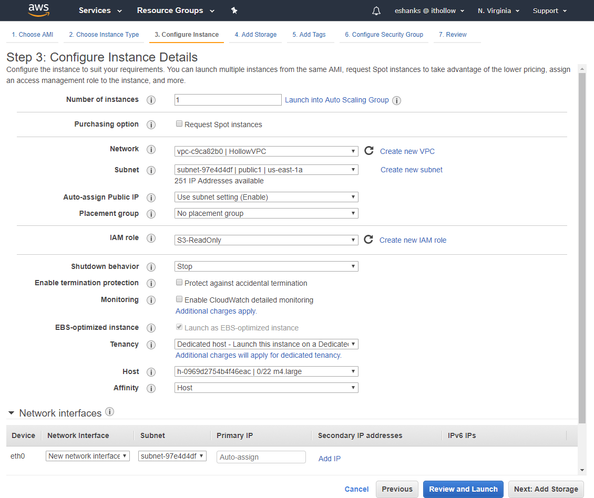Open the Services menu
This screenshot has height=498, width=594.
[100, 11]
